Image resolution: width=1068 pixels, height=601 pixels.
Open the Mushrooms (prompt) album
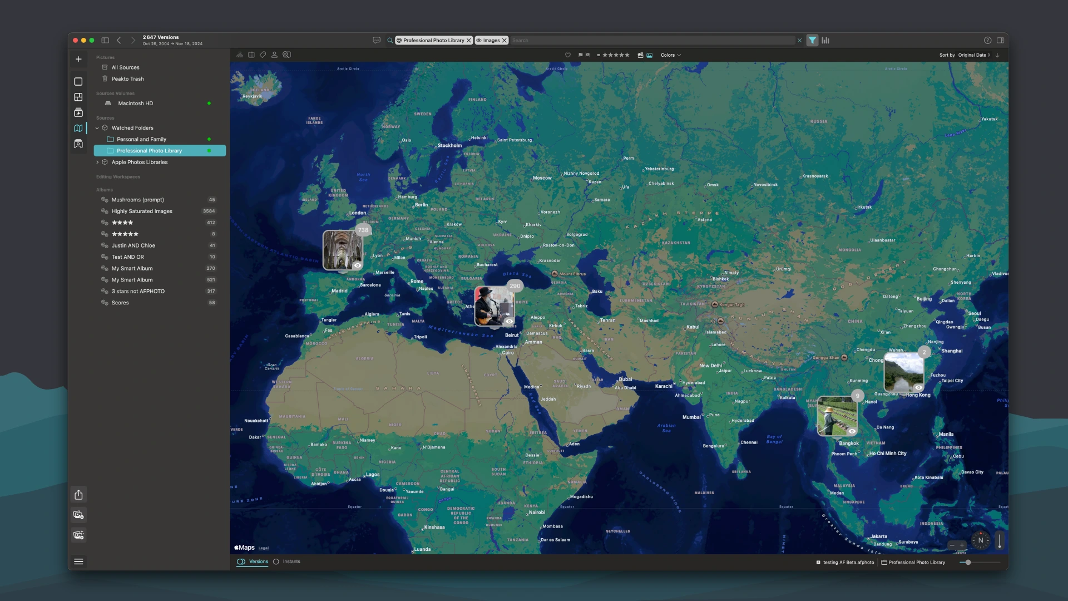[160, 200]
